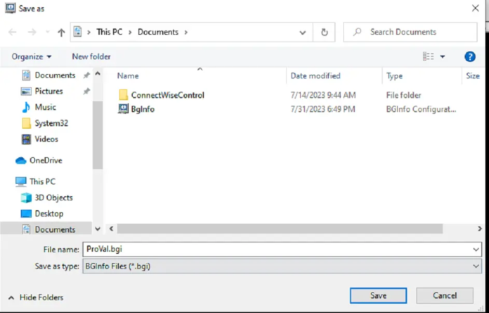Sort by Name column header

click(128, 76)
